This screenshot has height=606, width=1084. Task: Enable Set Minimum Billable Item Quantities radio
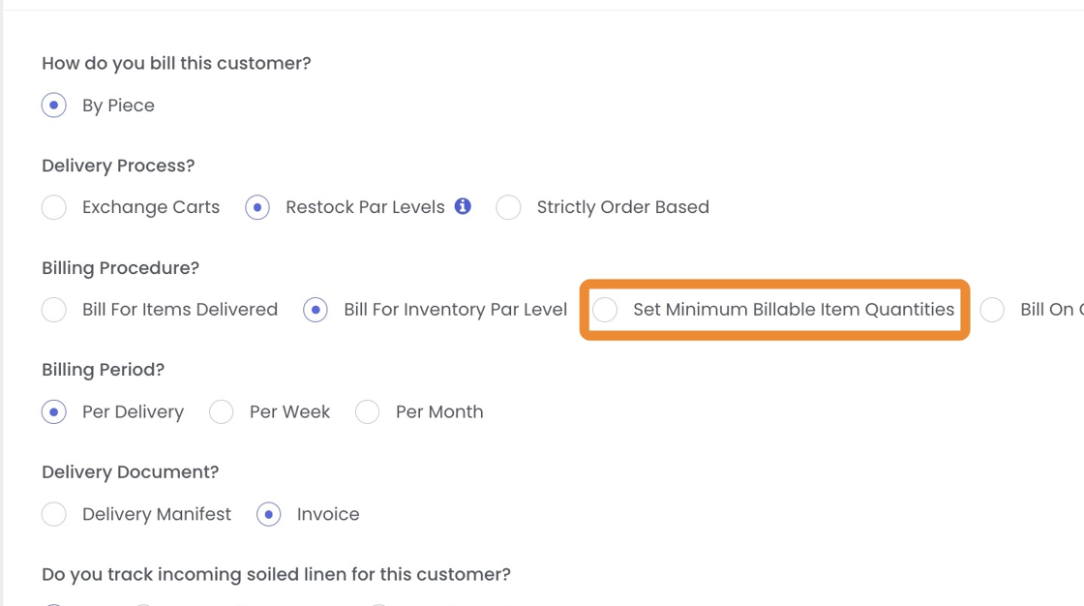coord(605,310)
